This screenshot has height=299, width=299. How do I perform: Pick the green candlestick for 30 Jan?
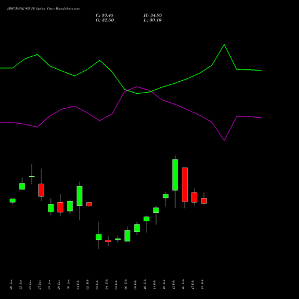pos(70,206)
